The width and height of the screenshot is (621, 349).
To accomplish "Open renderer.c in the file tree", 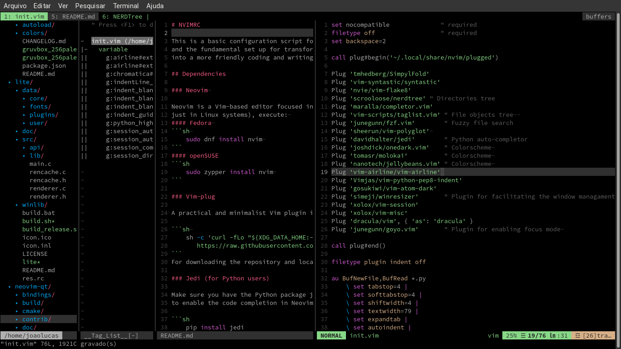I will 48,188.
